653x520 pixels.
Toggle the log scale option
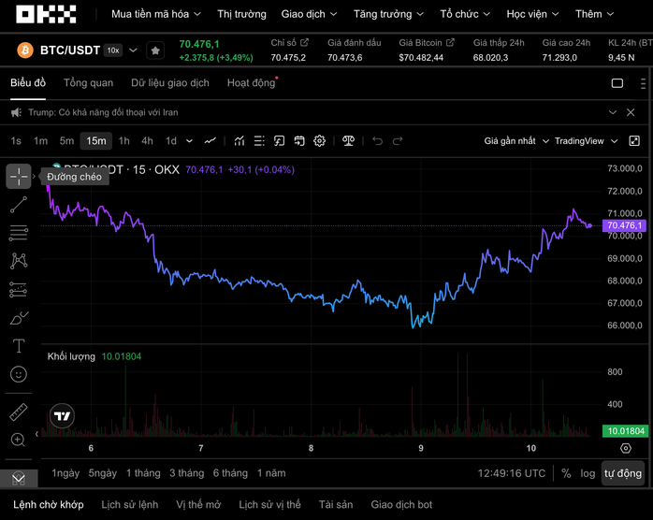coord(588,473)
